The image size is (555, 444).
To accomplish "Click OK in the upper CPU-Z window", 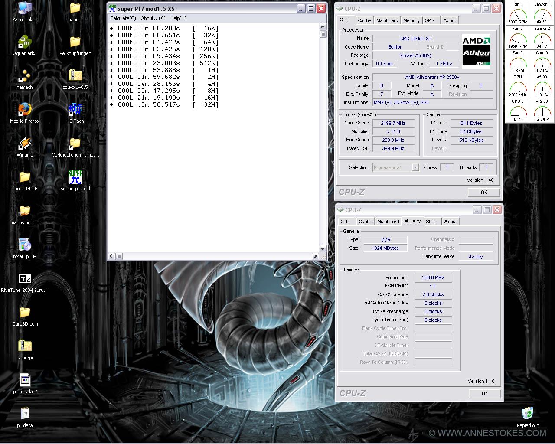I will pyautogui.click(x=484, y=193).
